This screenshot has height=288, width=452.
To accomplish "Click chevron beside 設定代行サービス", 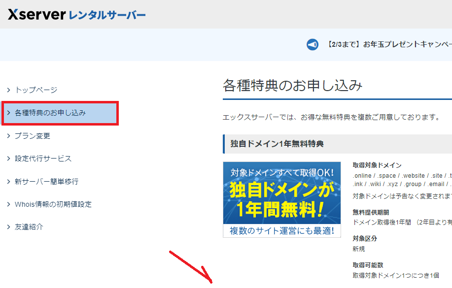I will (x=8, y=159).
